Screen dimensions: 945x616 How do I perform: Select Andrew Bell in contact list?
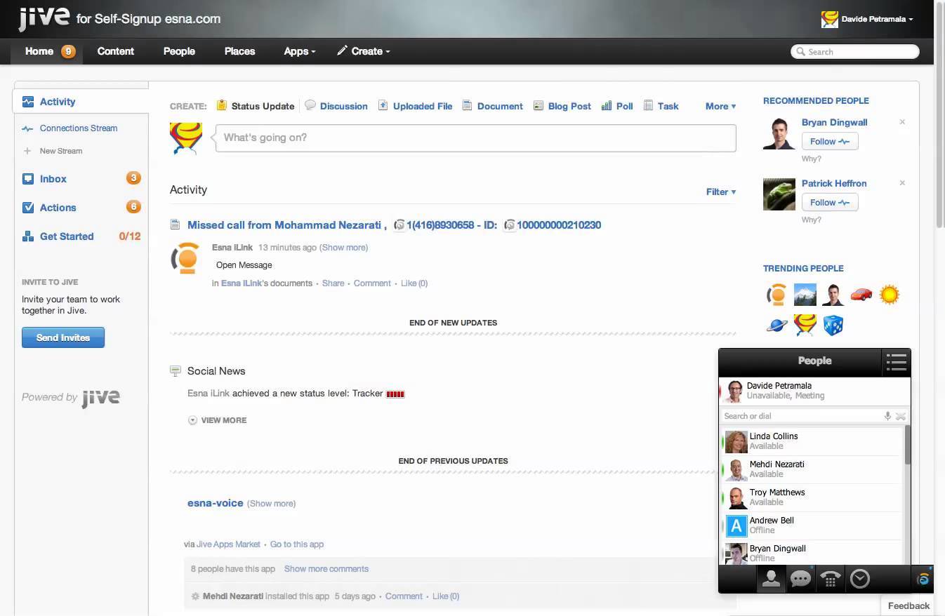pyautogui.click(x=812, y=525)
